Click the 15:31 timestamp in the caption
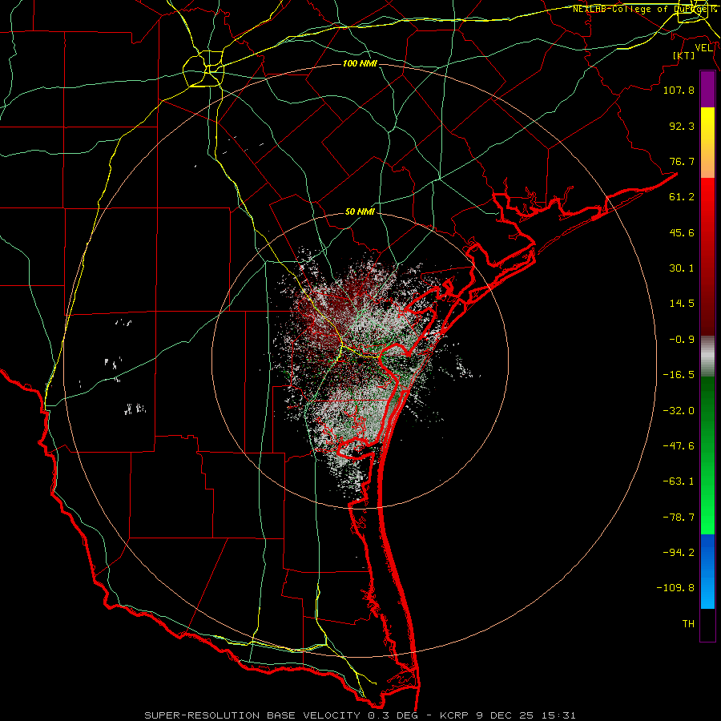Screen dimensions: 721x721 coord(560,715)
